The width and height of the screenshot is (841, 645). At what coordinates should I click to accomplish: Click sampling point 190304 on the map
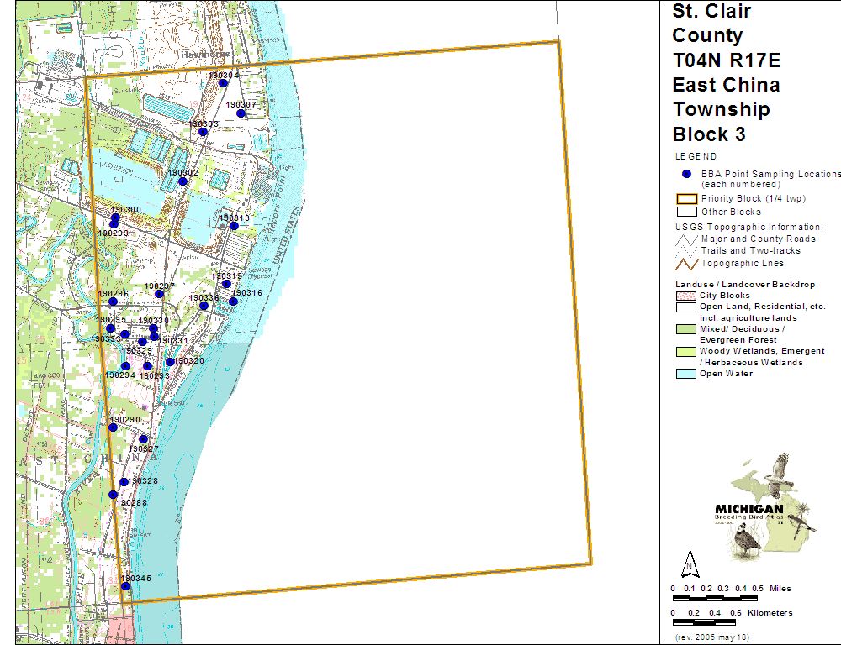coord(223,83)
